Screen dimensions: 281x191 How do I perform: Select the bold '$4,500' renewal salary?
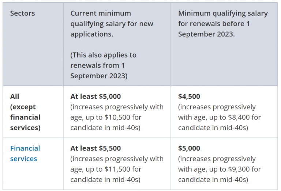(189, 97)
